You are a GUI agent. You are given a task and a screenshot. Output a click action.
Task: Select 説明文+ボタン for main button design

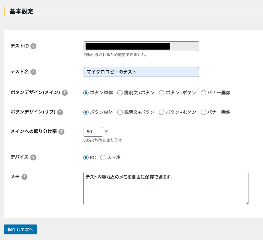[120, 93]
